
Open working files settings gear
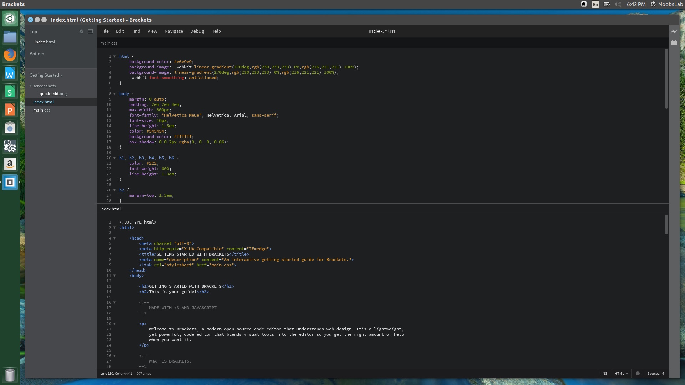pos(81,31)
